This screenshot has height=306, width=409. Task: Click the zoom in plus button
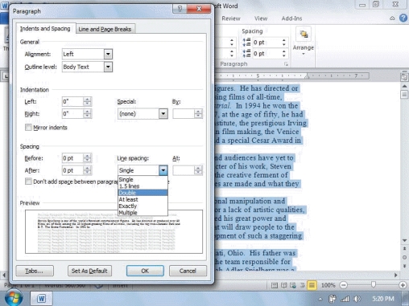(x=403, y=285)
